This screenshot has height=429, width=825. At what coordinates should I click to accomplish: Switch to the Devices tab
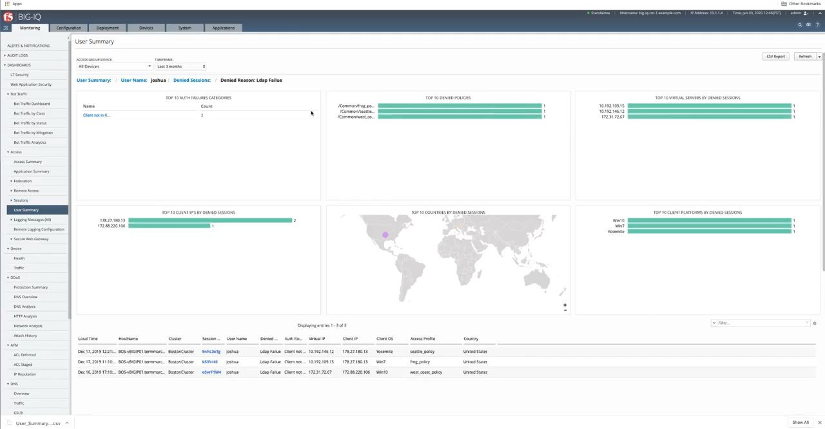pyautogui.click(x=146, y=28)
